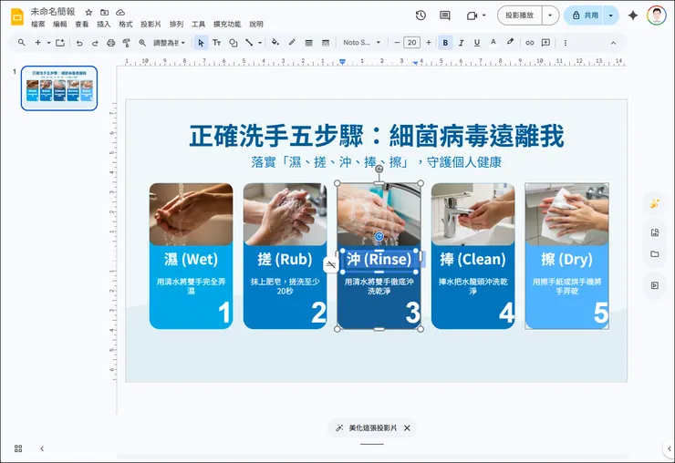Toggle bold formatting
The image size is (675, 463).
(445, 43)
